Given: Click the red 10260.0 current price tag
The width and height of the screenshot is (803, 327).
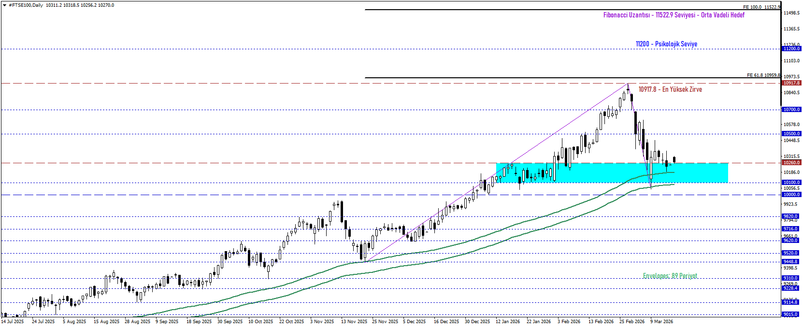Looking at the screenshot, I should [x=791, y=163].
